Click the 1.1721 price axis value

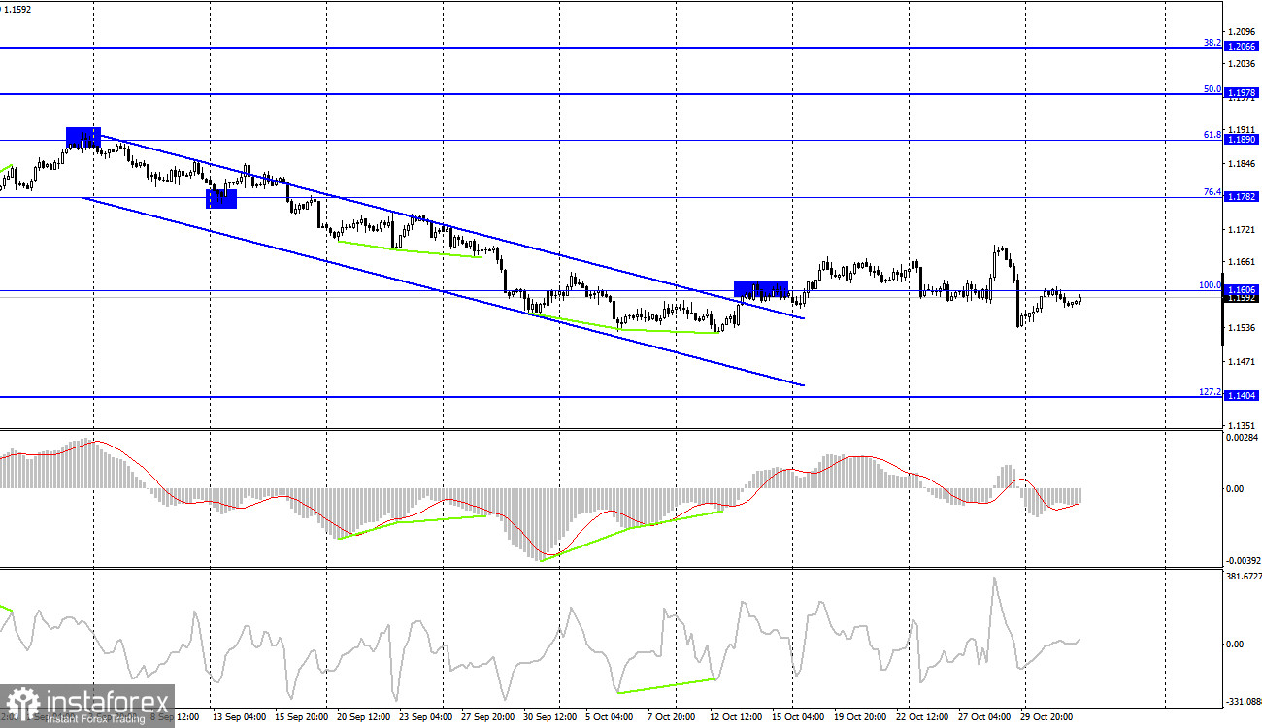click(x=1244, y=230)
